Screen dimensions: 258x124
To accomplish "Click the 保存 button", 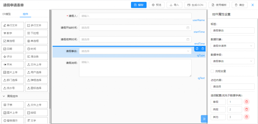I will [x=139, y=5].
